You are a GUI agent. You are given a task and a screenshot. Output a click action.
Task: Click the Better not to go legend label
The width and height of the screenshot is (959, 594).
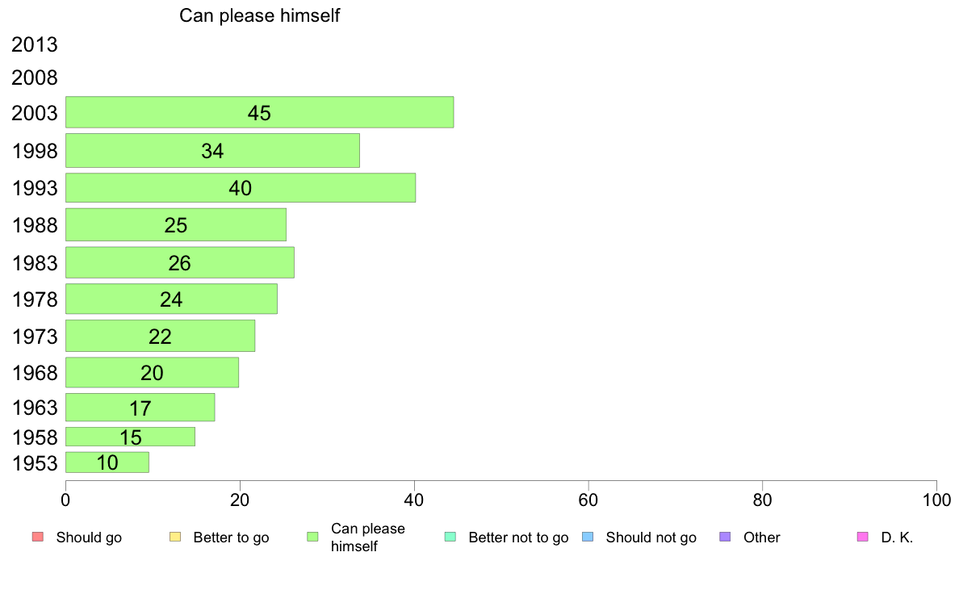coord(518,538)
